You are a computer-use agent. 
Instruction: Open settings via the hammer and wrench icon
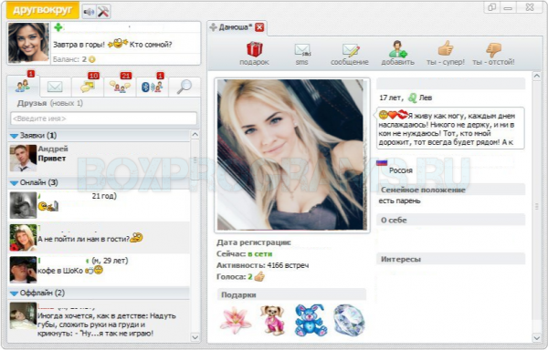tap(103, 12)
